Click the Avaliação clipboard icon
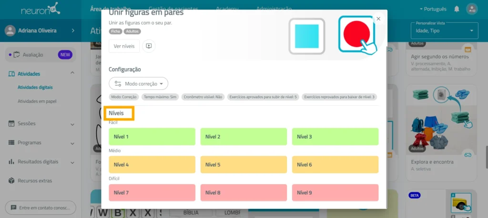Screen dimensions: 488x218 [17, 55]
